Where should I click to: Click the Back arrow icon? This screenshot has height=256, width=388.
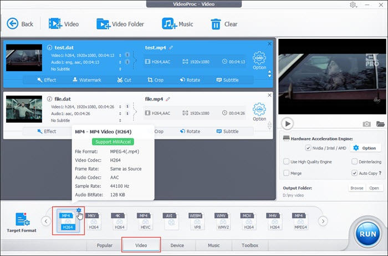click(x=12, y=24)
